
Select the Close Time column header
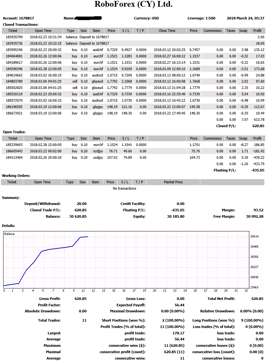coord(167,31)
